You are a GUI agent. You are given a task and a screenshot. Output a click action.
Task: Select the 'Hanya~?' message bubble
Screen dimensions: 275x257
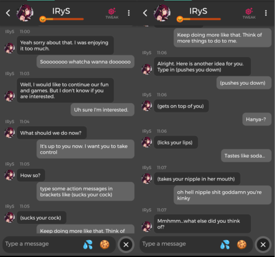point(256,119)
